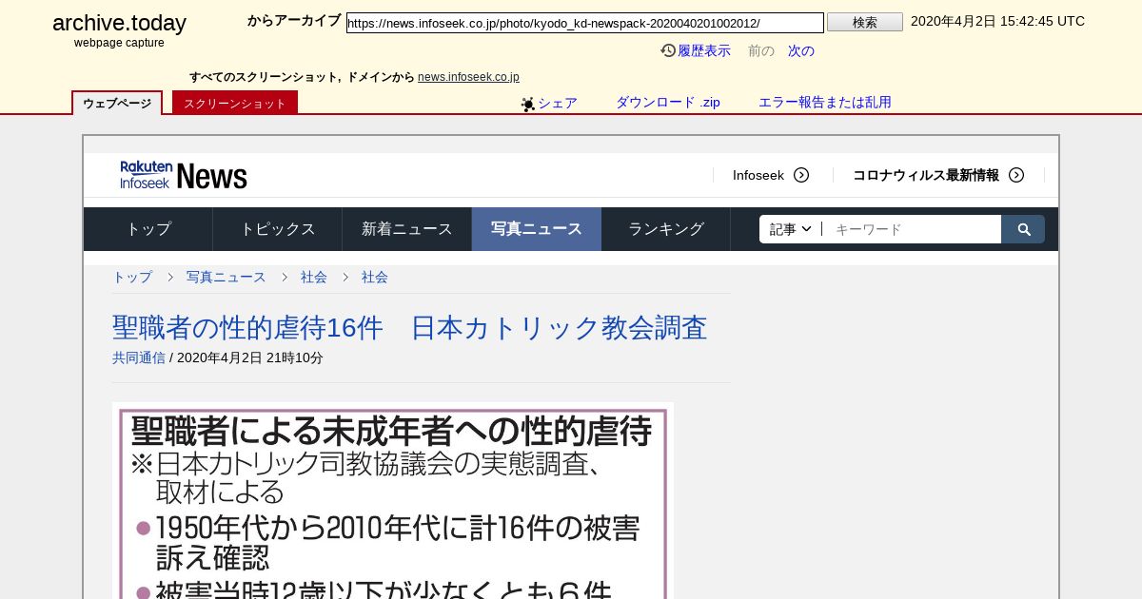Viewport: 1142px width, 599px height.
Task: Click エラー報告または乱用 link
Action: click(825, 103)
